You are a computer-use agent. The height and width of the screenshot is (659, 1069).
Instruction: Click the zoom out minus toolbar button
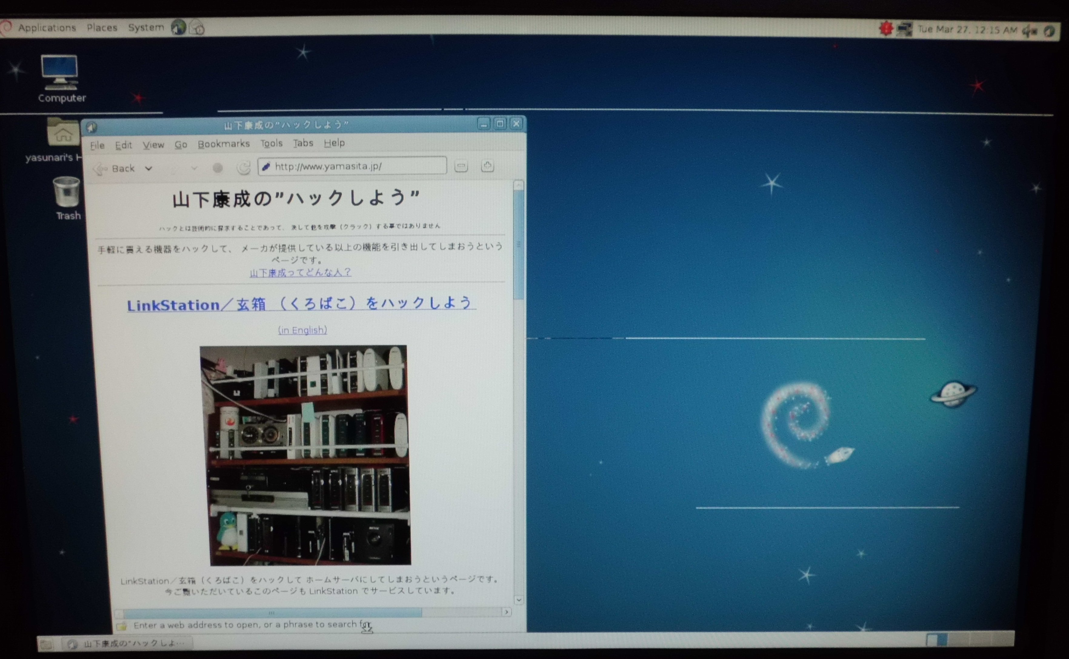[461, 166]
